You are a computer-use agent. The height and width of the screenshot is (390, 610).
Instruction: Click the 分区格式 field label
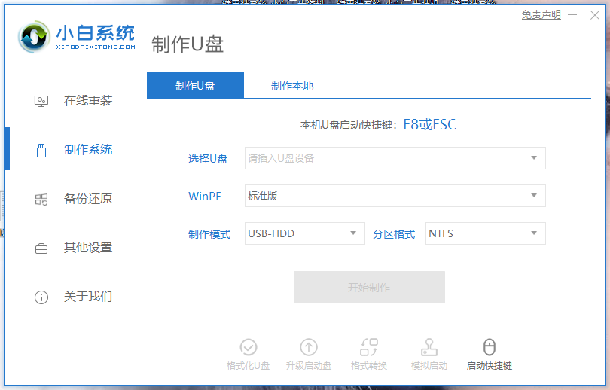click(394, 234)
